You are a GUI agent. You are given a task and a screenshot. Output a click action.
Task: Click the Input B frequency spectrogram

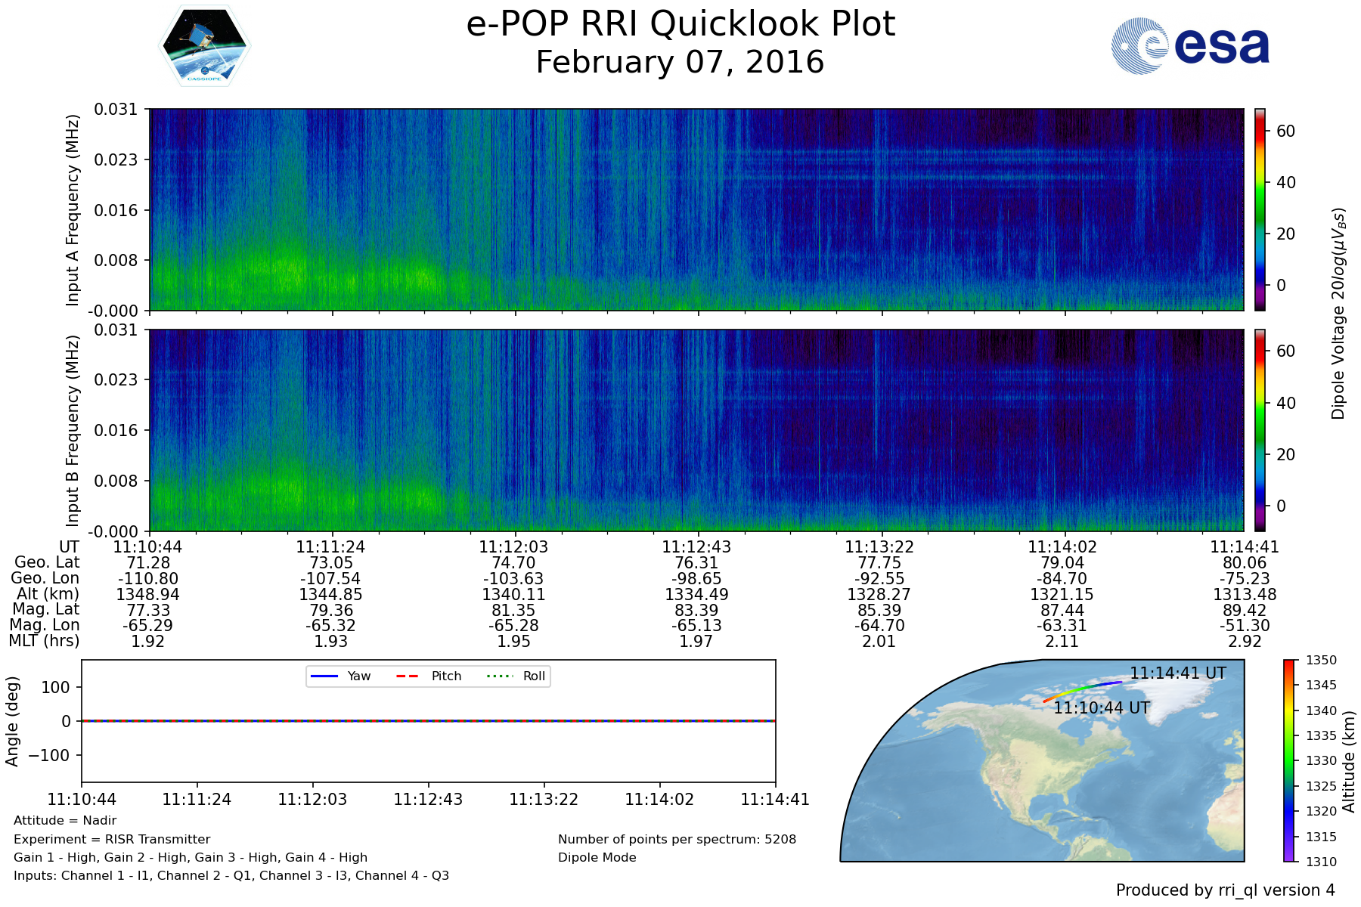[x=696, y=430]
